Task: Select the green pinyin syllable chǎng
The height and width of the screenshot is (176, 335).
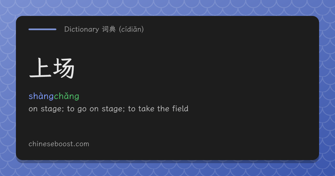Action: click(x=66, y=96)
